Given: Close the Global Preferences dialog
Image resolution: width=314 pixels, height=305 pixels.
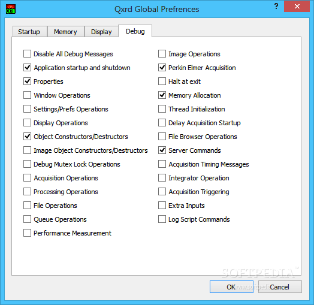Looking at the screenshot, I should click(297, 7).
